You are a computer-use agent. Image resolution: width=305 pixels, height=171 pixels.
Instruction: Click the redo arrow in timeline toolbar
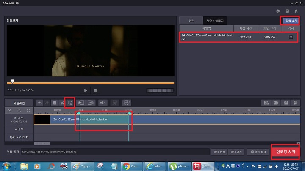coord(47,103)
